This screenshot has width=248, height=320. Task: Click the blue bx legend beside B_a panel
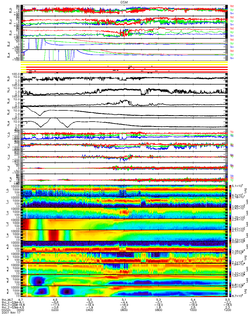[232, 35]
